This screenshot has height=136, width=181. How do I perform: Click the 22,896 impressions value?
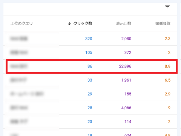point(125,66)
